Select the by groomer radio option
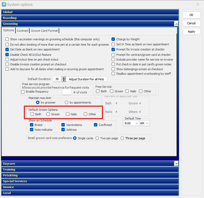Image resolution: width=204 pixels, height=198 pixels. click(38, 103)
